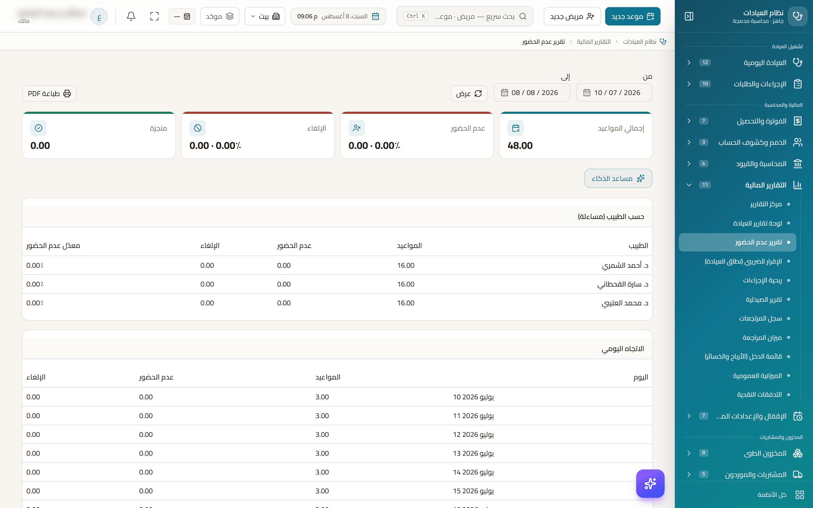Click the المشتريات والموردون truck icon
This screenshot has height=508, width=813.
pyautogui.click(x=797, y=474)
